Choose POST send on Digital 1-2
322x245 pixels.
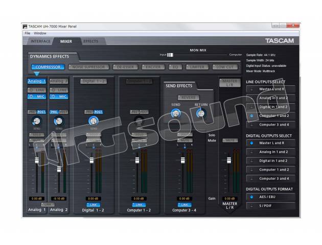(x=98, y=112)
